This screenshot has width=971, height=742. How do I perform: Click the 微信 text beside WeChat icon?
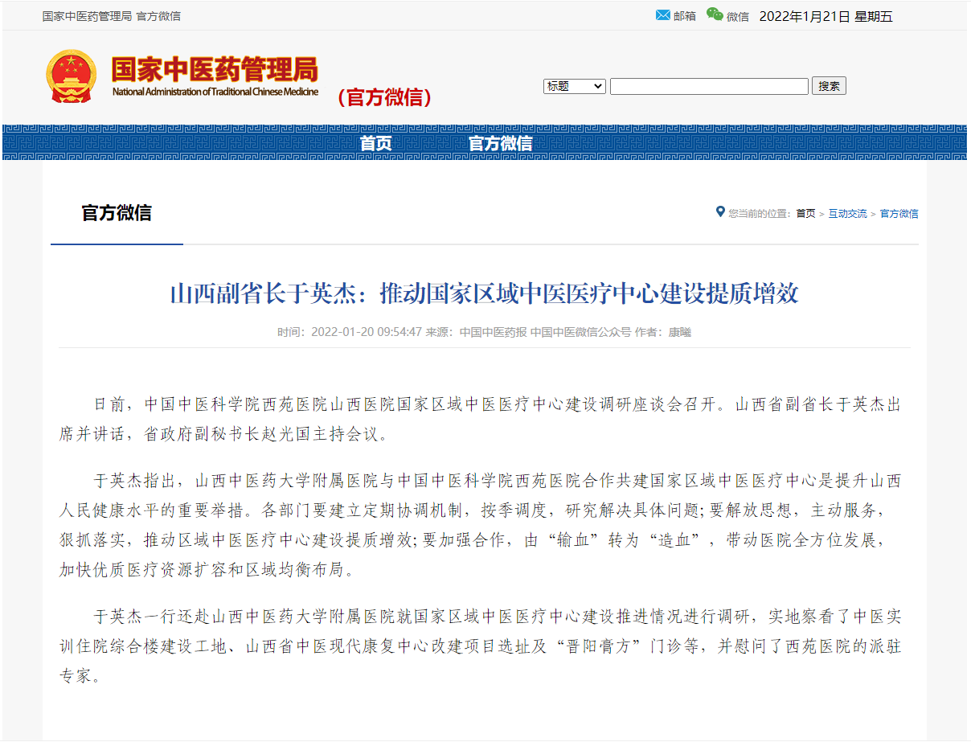pyautogui.click(x=738, y=16)
